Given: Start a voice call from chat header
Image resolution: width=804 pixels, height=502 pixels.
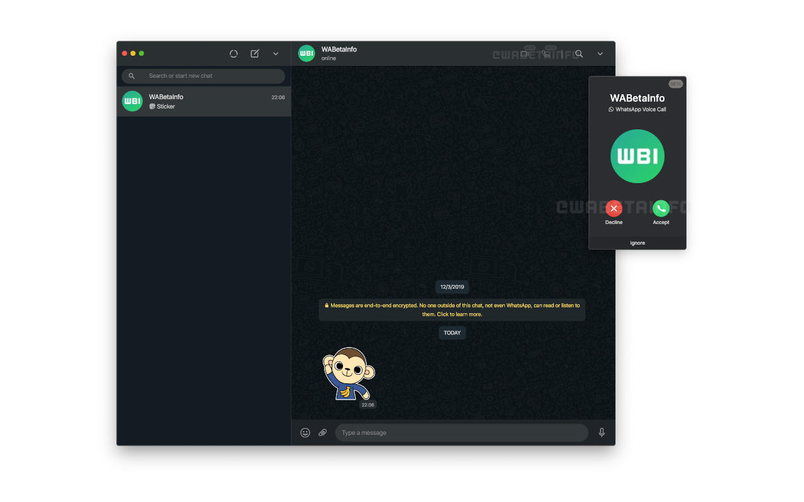Looking at the screenshot, I should pyautogui.click(x=547, y=54).
